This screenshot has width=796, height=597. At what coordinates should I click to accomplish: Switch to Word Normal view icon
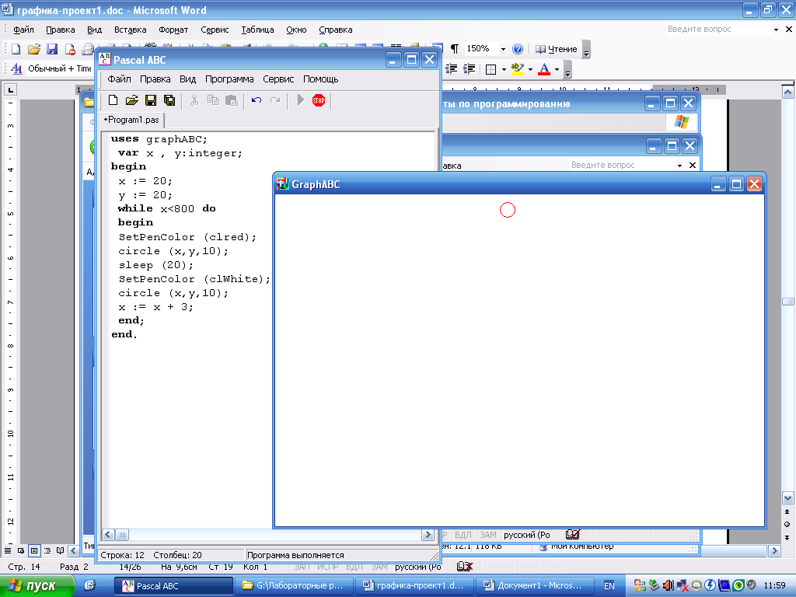pos(8,550)
